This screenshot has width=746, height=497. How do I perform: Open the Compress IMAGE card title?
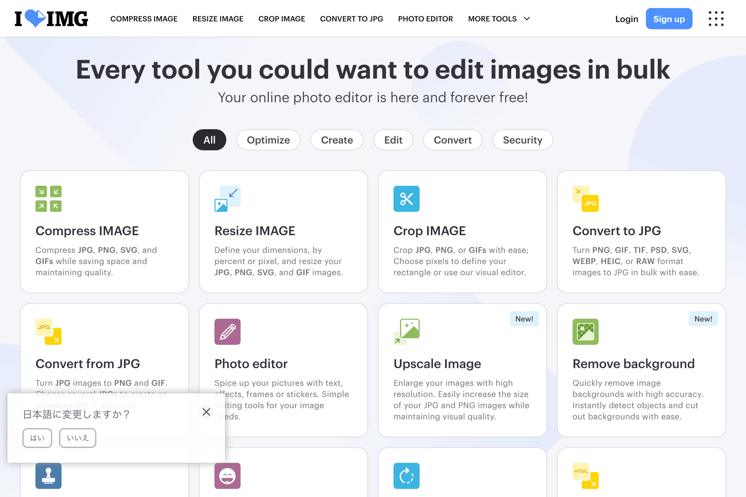pos(87,231)
